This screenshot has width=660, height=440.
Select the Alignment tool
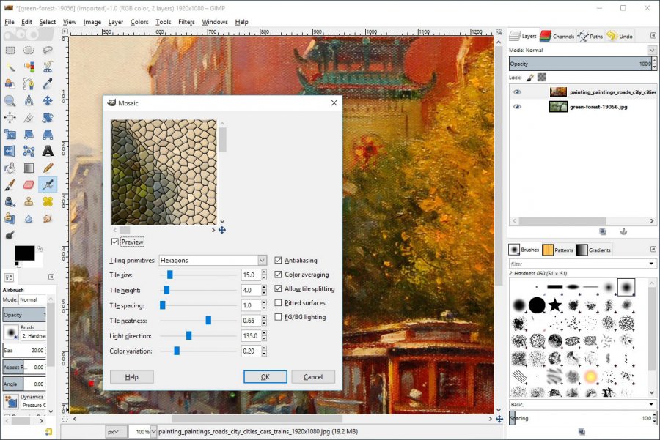pos(10,118)
